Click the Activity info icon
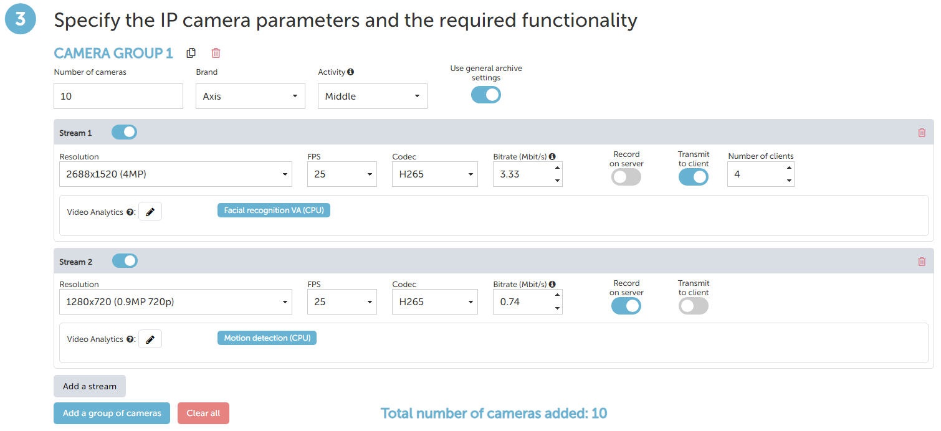This screenshot has height=431, width=941. tap(351, 72)
